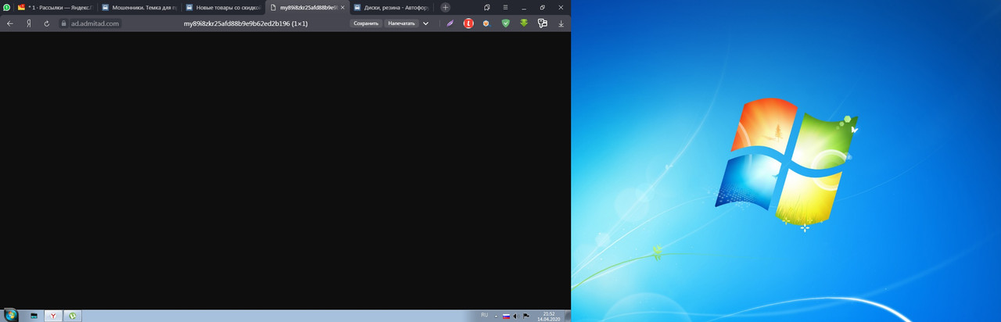Image resolution: width=1001 pixels, height=322 pixels.
Task: Go back with the arrow button
Action: coord(10,23)
